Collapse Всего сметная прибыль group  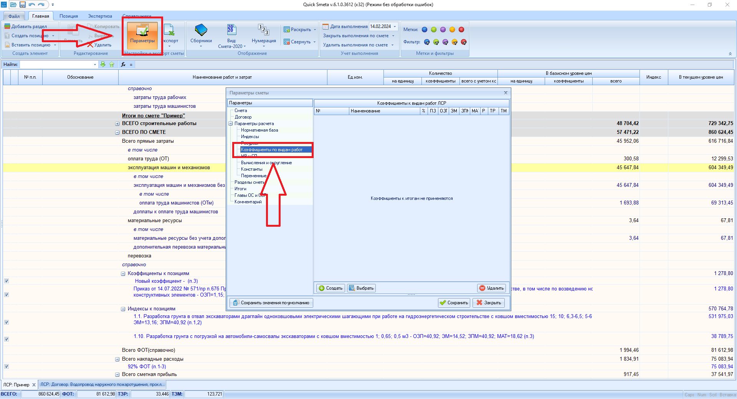[x=117, y=374]
